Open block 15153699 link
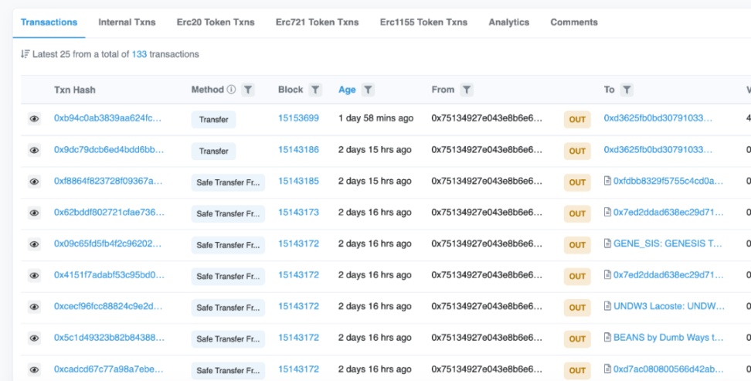This screenshot has height=381, width=751. [298, 118]
